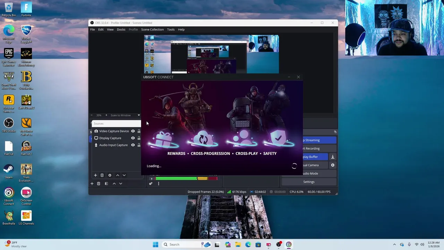Open Bully Scholarship desktop icon

tap(26, 81)
